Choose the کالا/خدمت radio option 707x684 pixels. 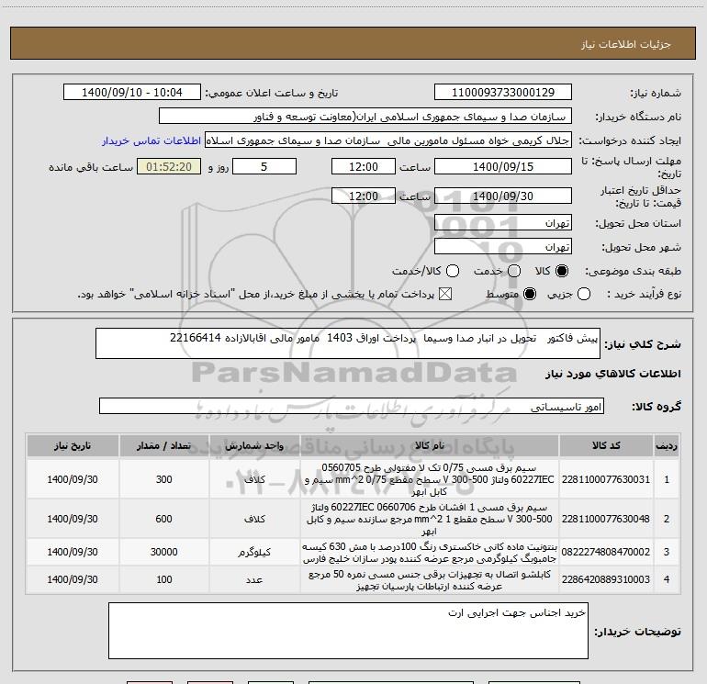(x=449, y=272)
